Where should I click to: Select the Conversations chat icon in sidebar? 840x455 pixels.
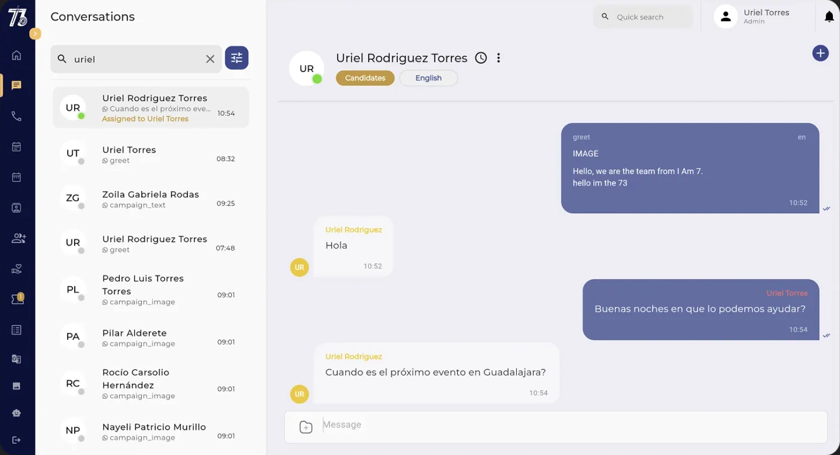(17, 85)
